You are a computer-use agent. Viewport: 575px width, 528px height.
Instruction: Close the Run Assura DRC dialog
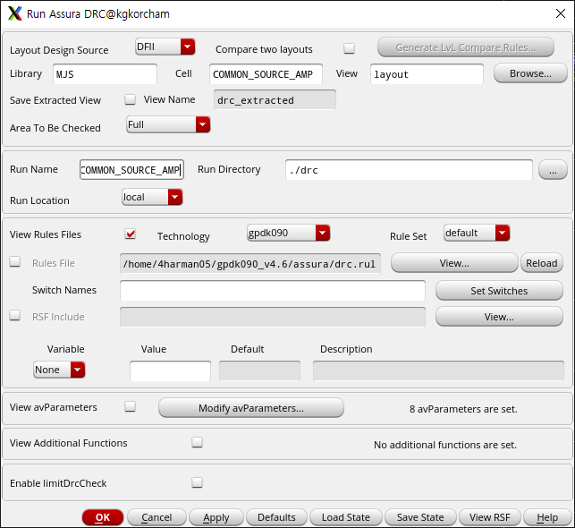pyautogui.click(x=561, y=13)
